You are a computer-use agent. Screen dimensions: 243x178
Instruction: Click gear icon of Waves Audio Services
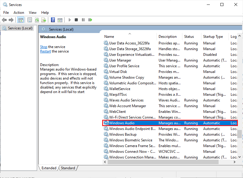click(106, 100)
